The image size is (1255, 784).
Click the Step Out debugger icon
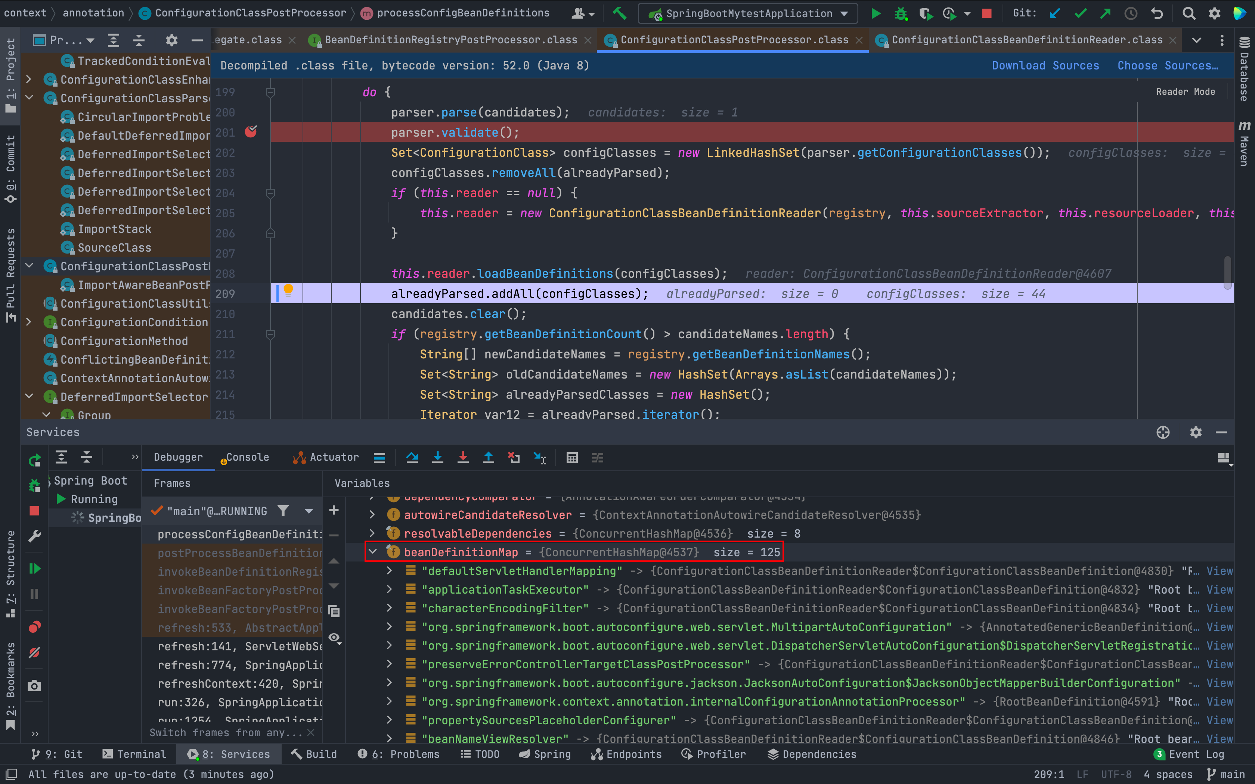[x=489, y=457]
